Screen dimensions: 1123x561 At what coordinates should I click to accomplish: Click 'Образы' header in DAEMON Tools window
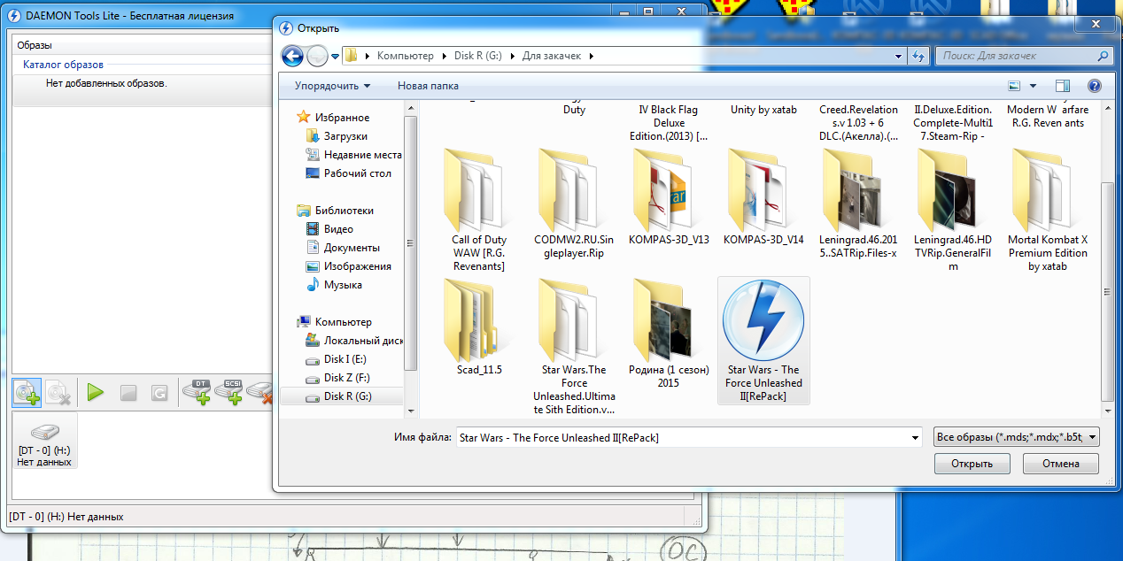[x=35, y=45]
